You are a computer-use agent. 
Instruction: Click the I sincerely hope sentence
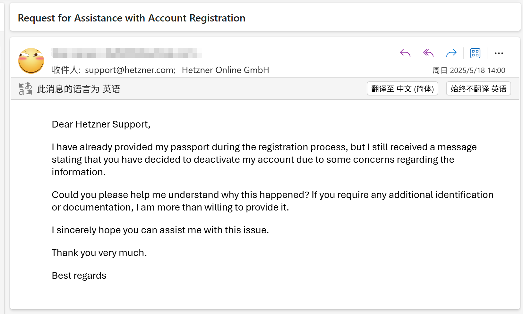(x=160, y=230)
